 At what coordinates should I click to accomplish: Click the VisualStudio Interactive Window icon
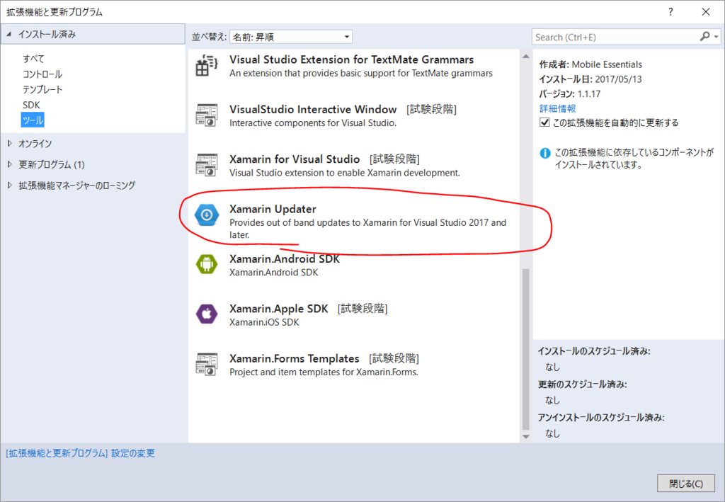click(206, 115)
